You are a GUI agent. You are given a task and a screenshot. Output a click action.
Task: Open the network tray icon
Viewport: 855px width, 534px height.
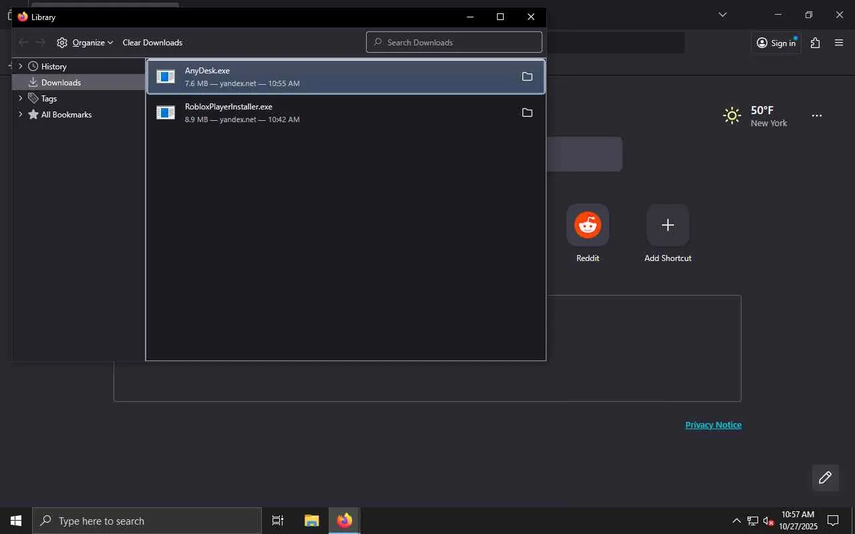pyautogui.click(x=753, y=521)
